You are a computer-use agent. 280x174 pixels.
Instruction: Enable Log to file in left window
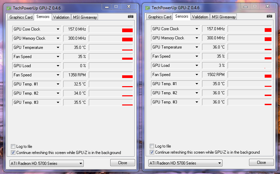pos(13,147)
